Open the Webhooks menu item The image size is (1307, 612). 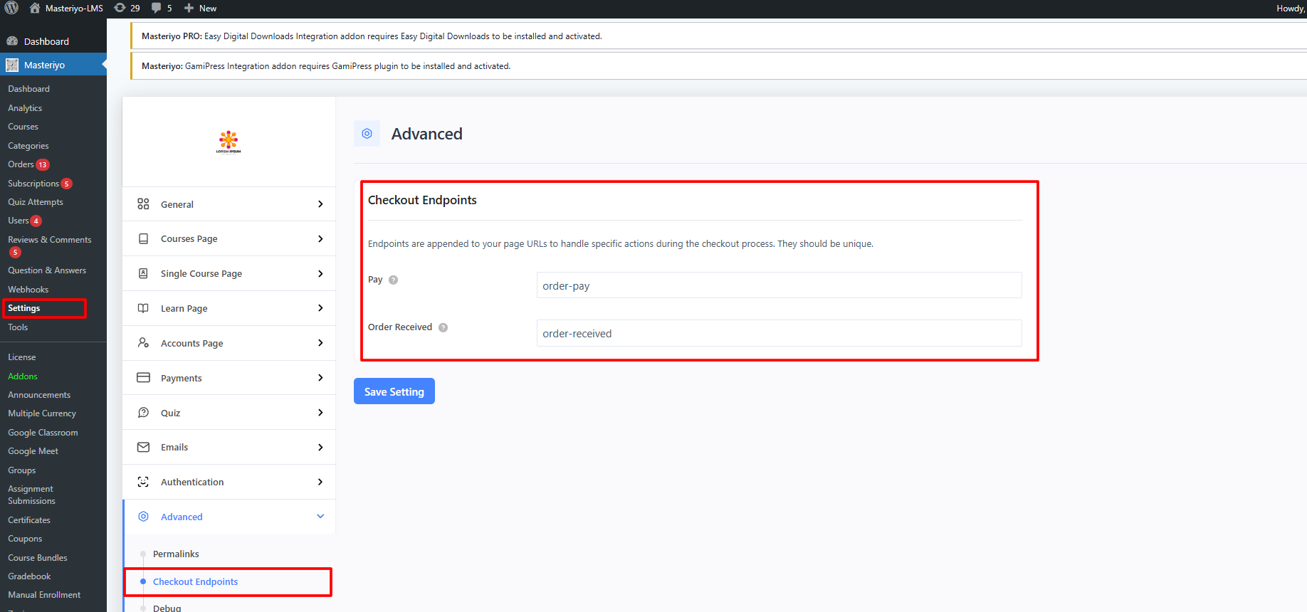28,290
